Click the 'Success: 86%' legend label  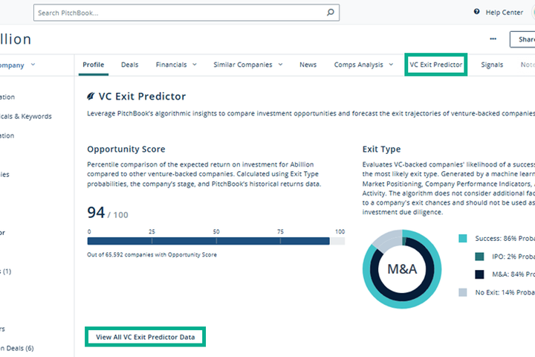[x=505, y=239]
